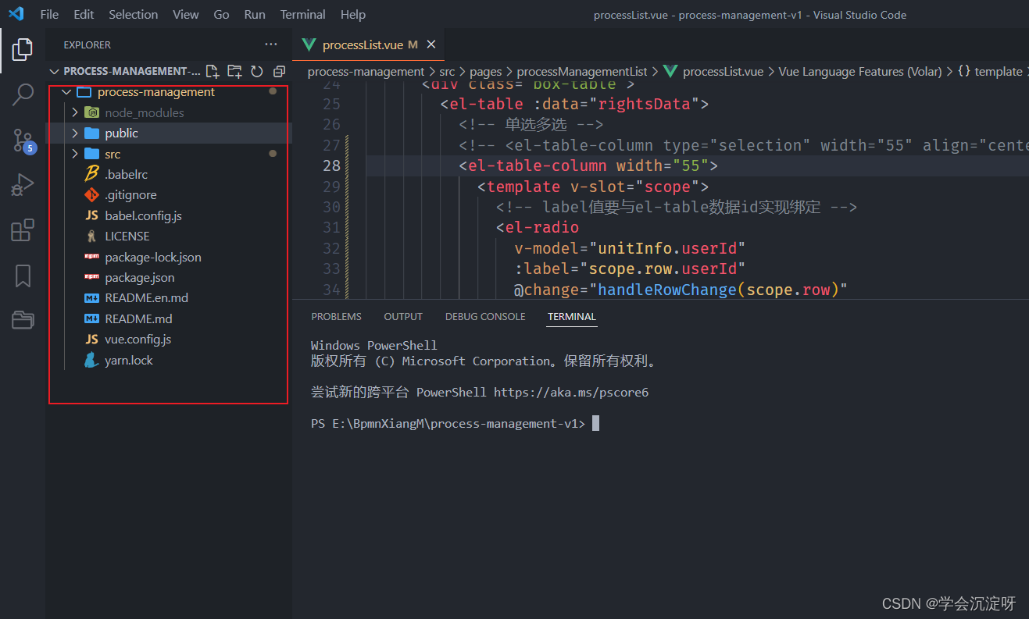Collapse all folders with the collapse icon
Viewport: 1029px width, 619px height.
pyautogui.click(x=278, y=71)
